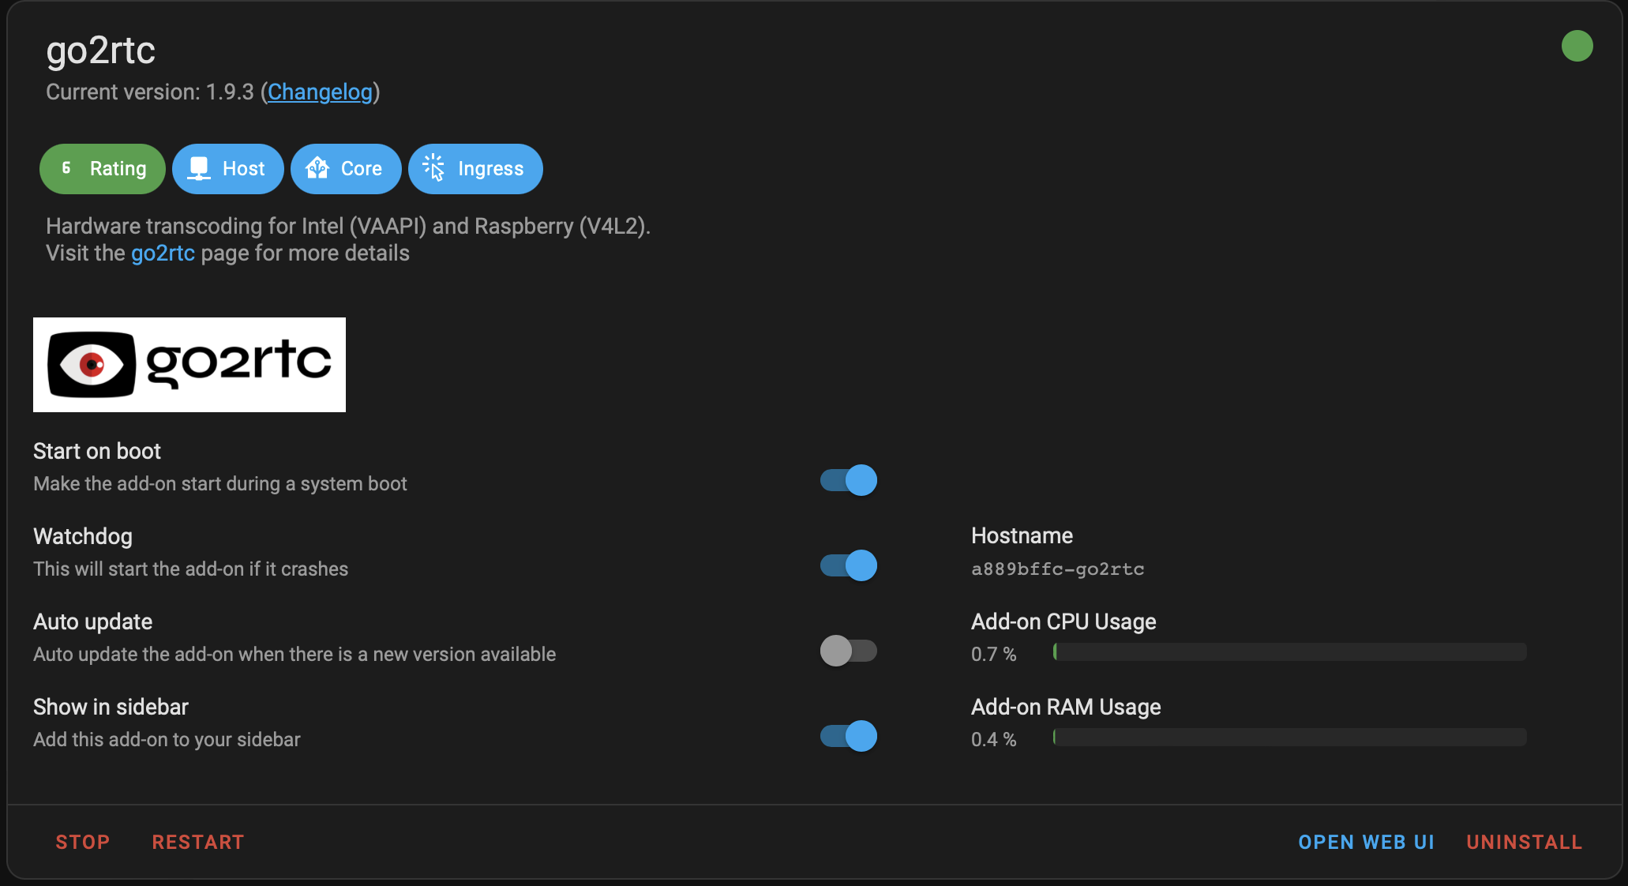Uninstall the go2rtc add-on
The height and width of the screenshot is (886, 1628).
click(1524, 843)
